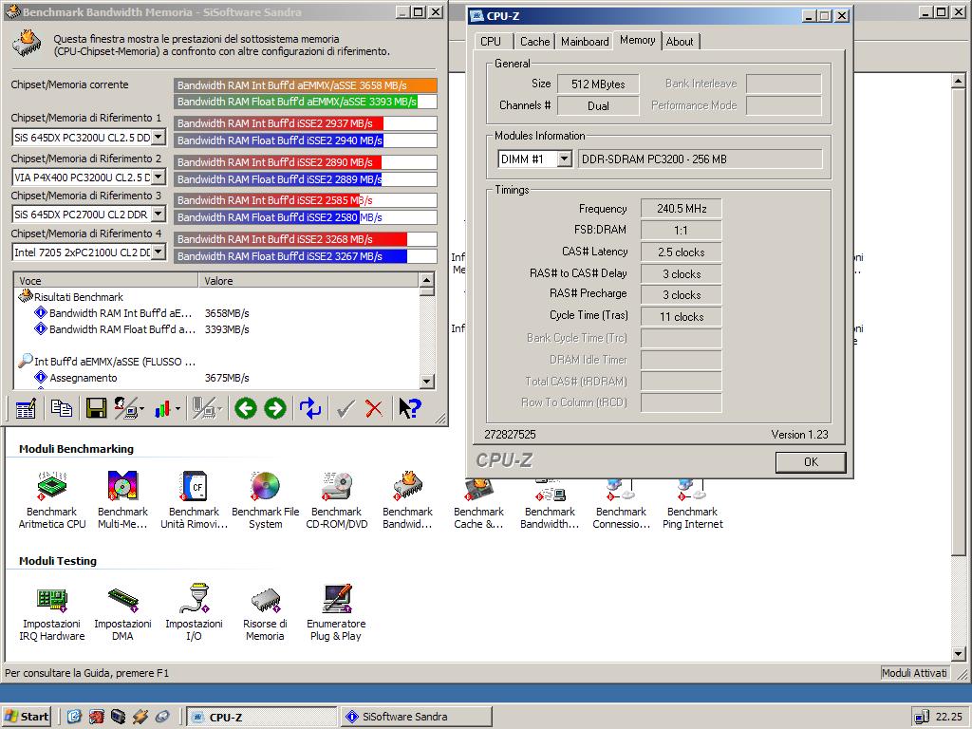Switch to the Mainboard tab in CPU-Z
The height and width of the screenshot is (729, 972).
coord(585,42)
